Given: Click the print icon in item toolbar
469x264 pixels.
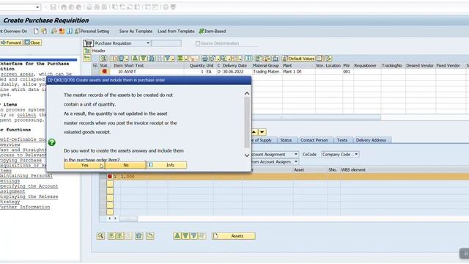Looking at the screenshot, I should pyautogui.click(x=204, y=59).
